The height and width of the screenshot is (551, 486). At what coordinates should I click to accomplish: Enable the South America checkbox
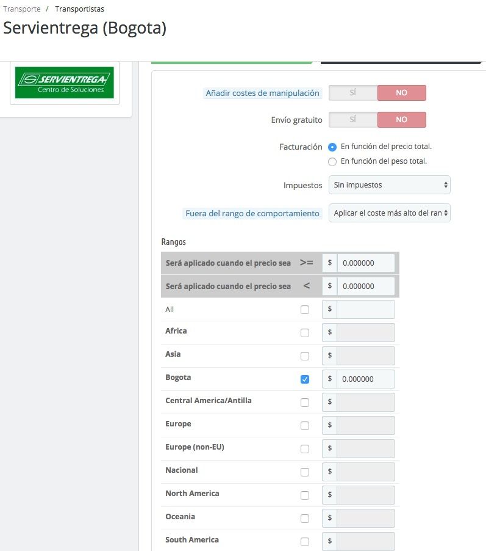(x=305, y=541)
